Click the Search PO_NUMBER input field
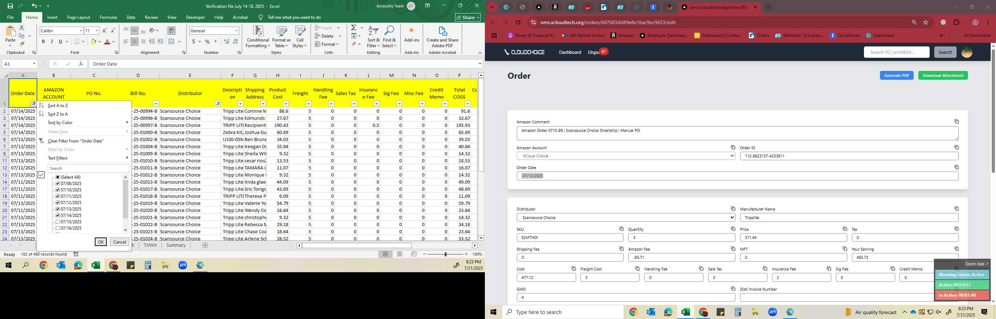Viewport: 996px width, 319px height. pos(897,52)
